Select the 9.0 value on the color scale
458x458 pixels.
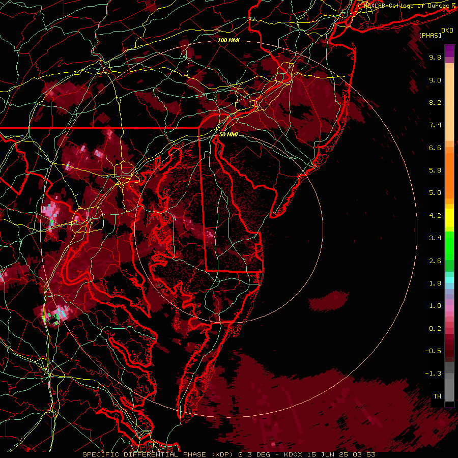(435, 80)
